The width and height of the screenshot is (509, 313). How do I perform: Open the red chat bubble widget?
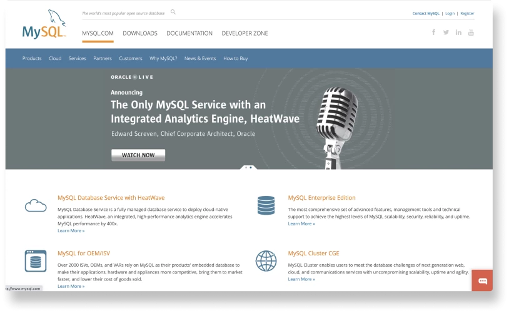(482, 280)
